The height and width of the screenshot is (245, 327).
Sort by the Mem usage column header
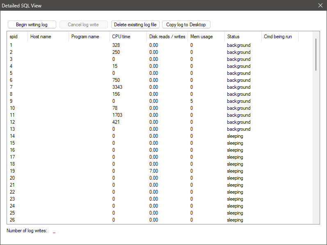tap(206, 37)
